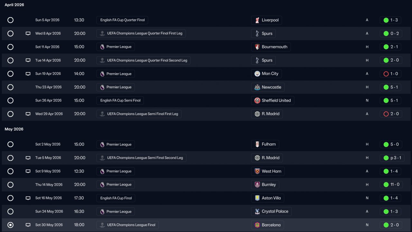The height and width of the screenshot is (232, 412).
Task: Open English FA Cup Semi Final competition
Action: coord(120,101)
